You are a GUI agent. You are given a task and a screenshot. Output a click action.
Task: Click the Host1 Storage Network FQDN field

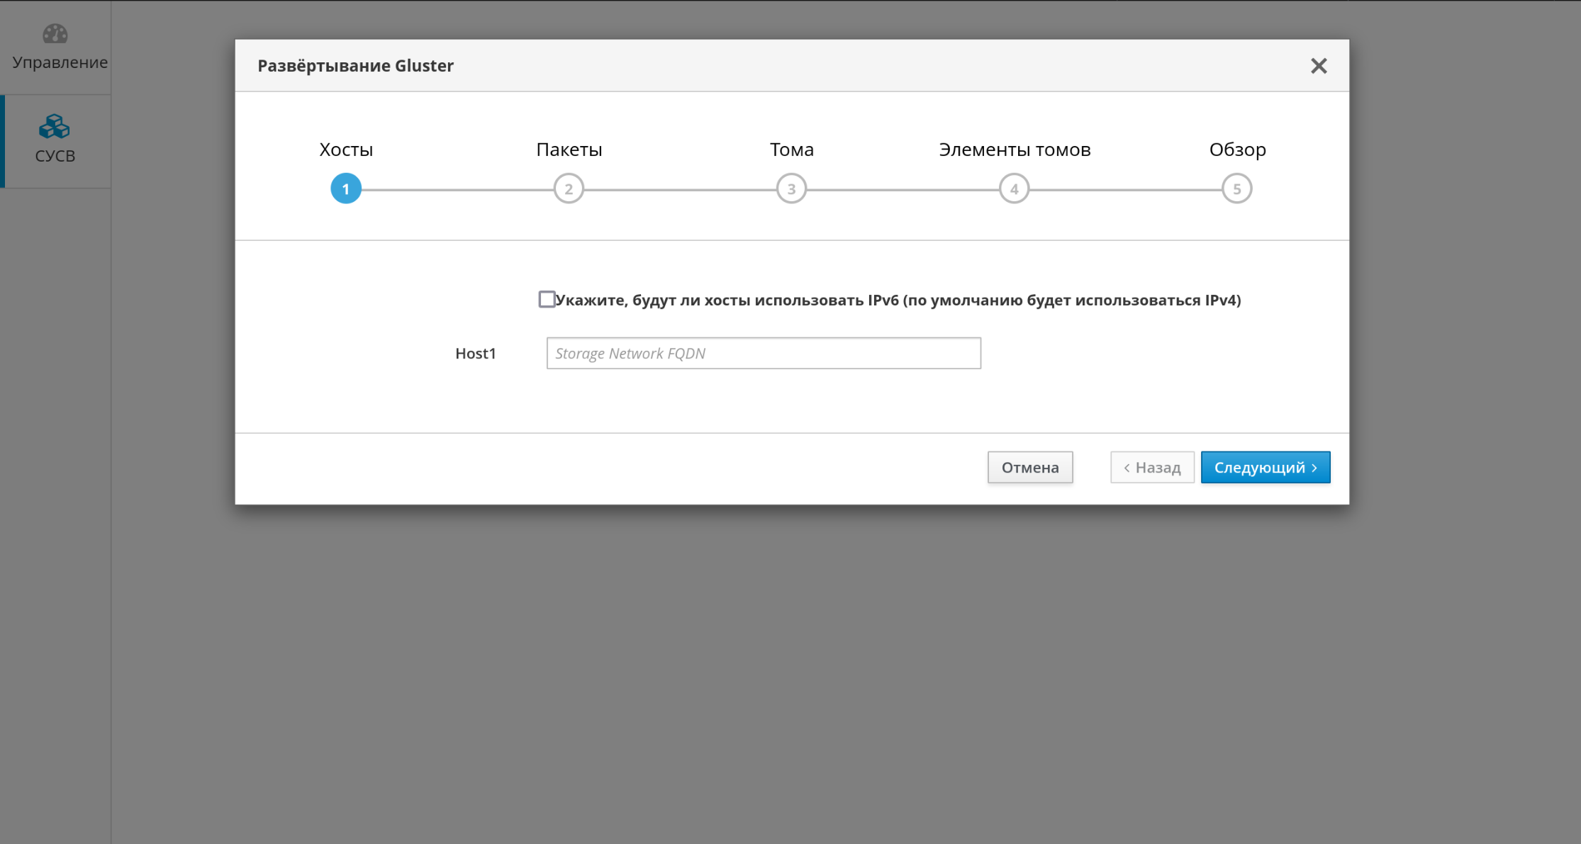(764, 353)
